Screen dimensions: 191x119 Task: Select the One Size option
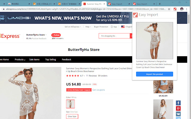click(72, 116)
